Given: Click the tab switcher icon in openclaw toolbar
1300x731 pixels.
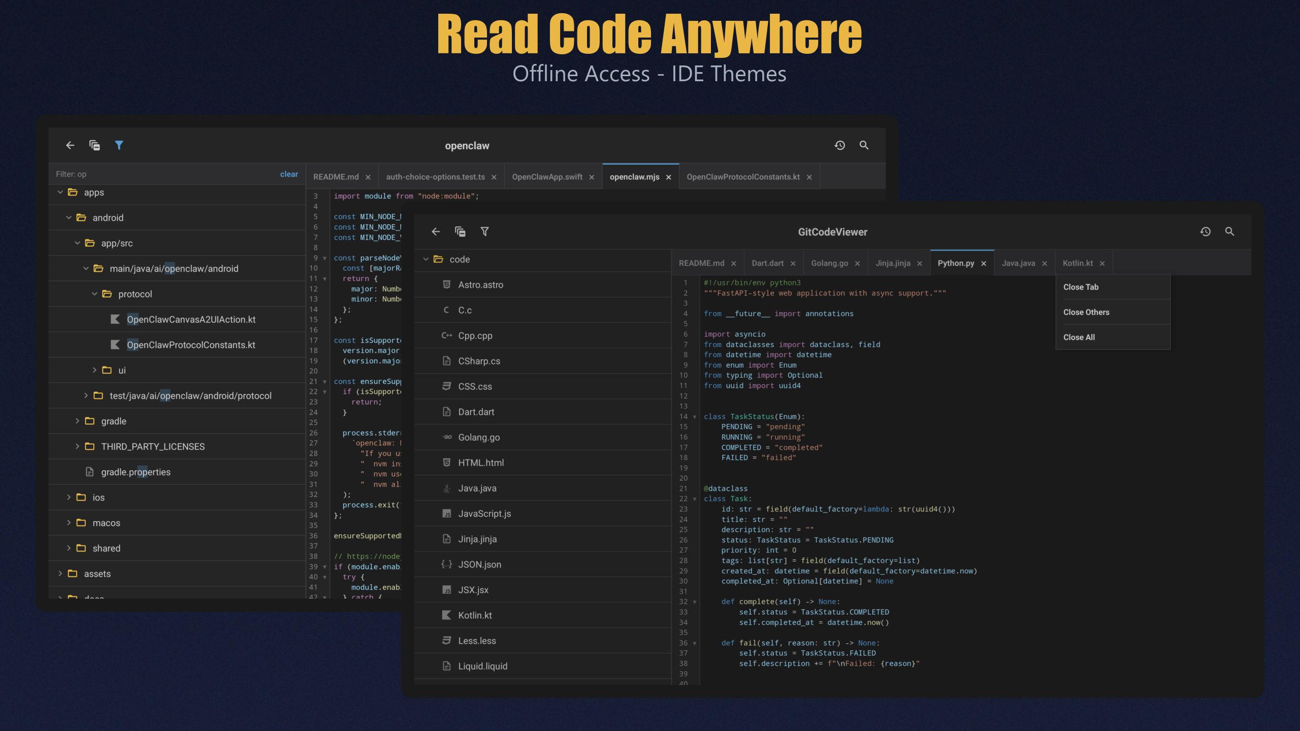Looking at the screenshot, I should (94, 145).
